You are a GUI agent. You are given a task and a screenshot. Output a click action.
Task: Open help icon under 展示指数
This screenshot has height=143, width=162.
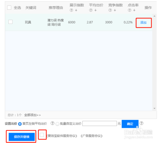[x=71, y=10]
